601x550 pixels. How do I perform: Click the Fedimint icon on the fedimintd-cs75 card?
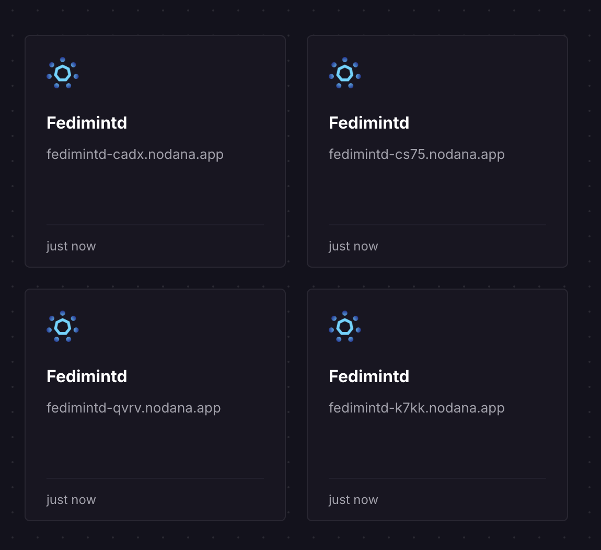[344, 73]
